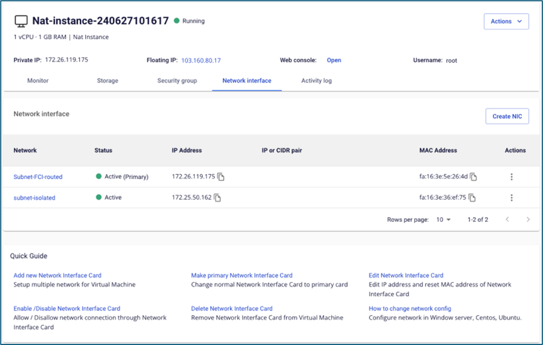Copy MAC address fa:16:3e:5e:26:4d
The width and height of the screenshot is (543, 345).
[x=474, y=177]
